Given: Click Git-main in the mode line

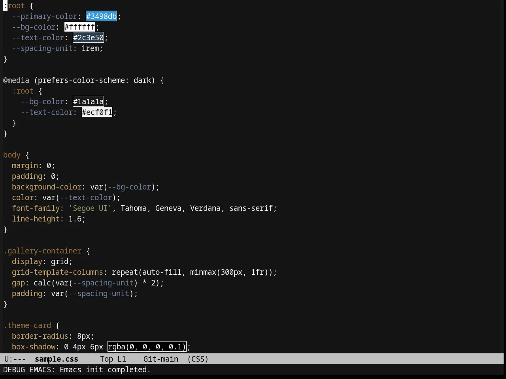Looking at the screenshot, I should coord(161,359).
